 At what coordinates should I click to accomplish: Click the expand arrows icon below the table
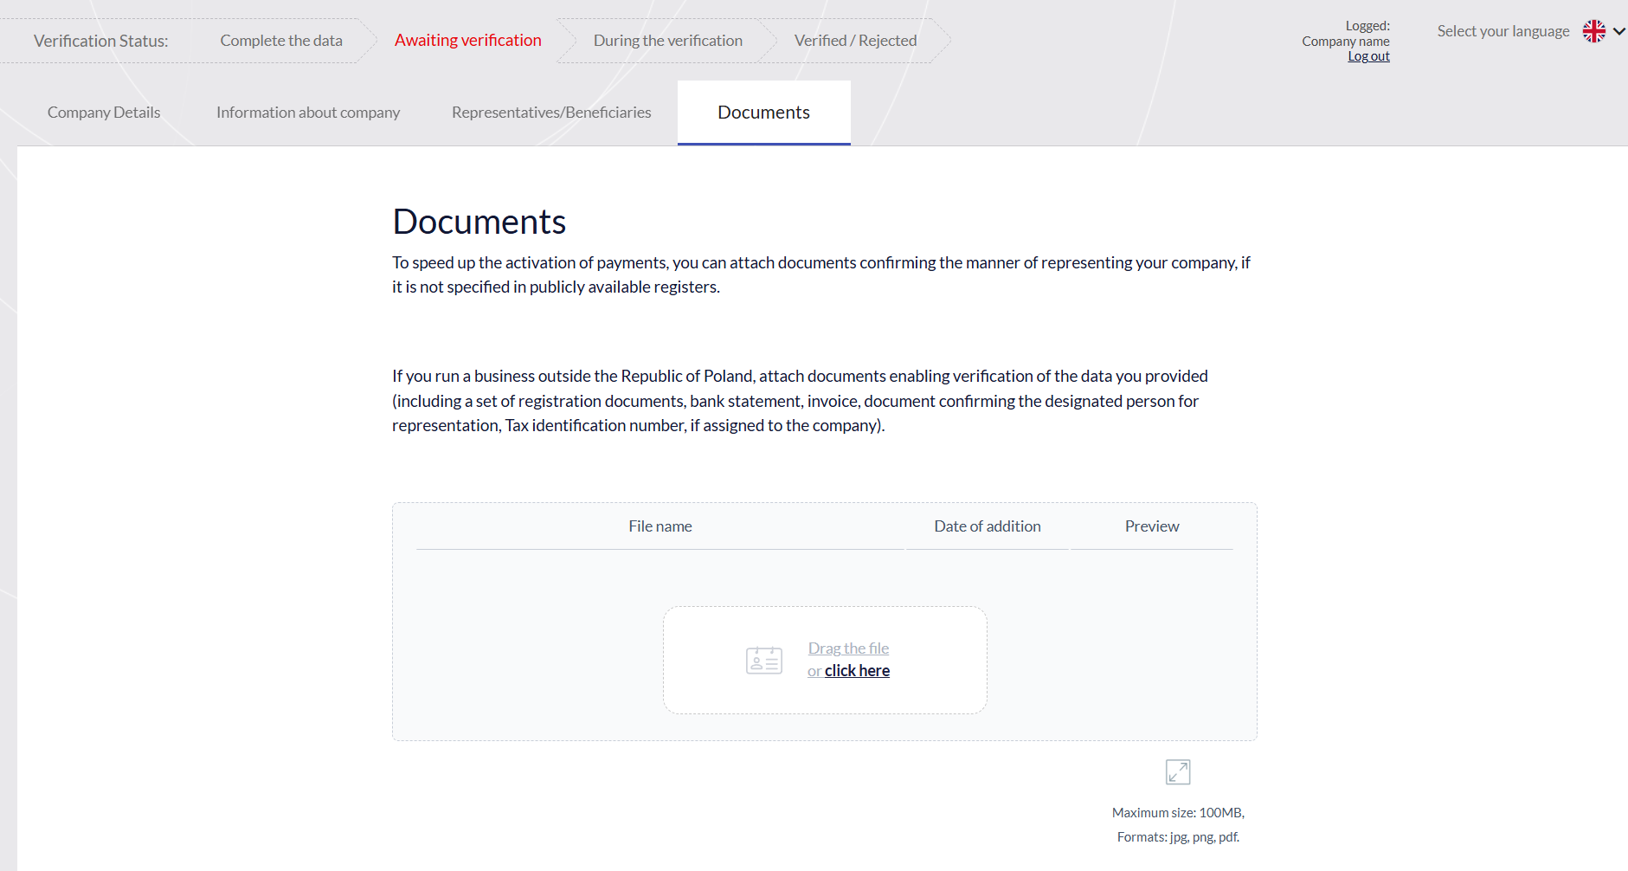pos(1177,771)
